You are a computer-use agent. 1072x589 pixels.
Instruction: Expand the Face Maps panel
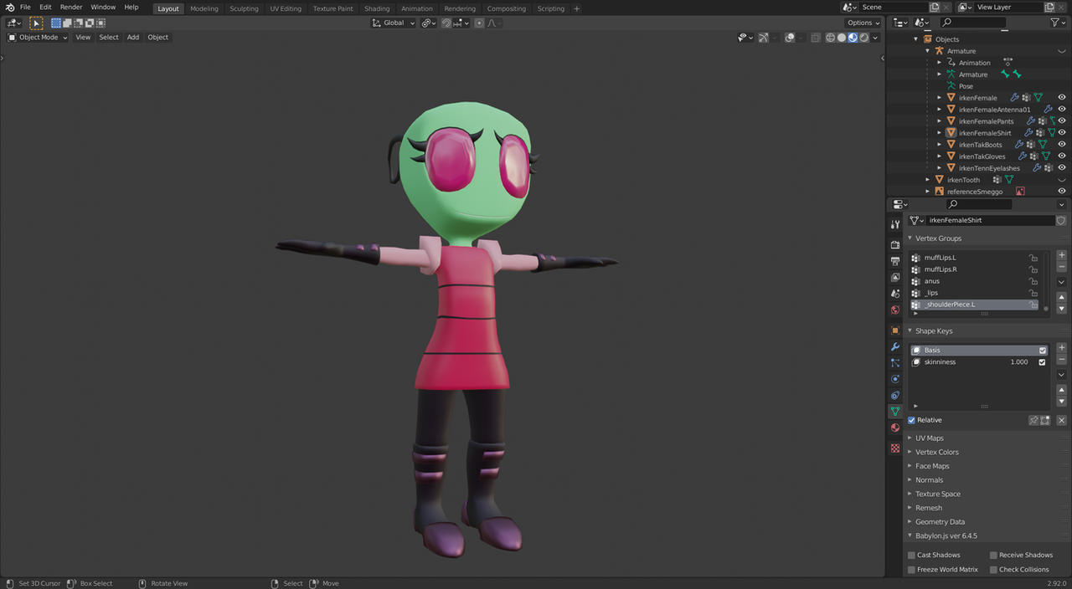coord(932,466)
